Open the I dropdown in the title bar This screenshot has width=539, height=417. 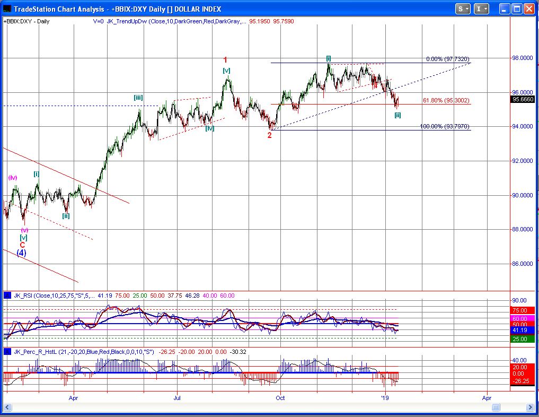[x=481, y=9]
